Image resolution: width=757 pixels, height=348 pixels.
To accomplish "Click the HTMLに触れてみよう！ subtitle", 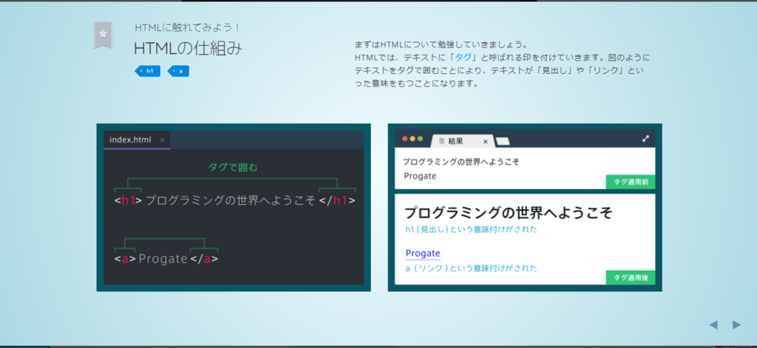I will 188,27.
